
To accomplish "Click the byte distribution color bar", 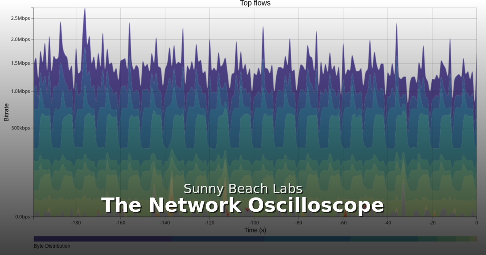I will click(x=255, y=239).
